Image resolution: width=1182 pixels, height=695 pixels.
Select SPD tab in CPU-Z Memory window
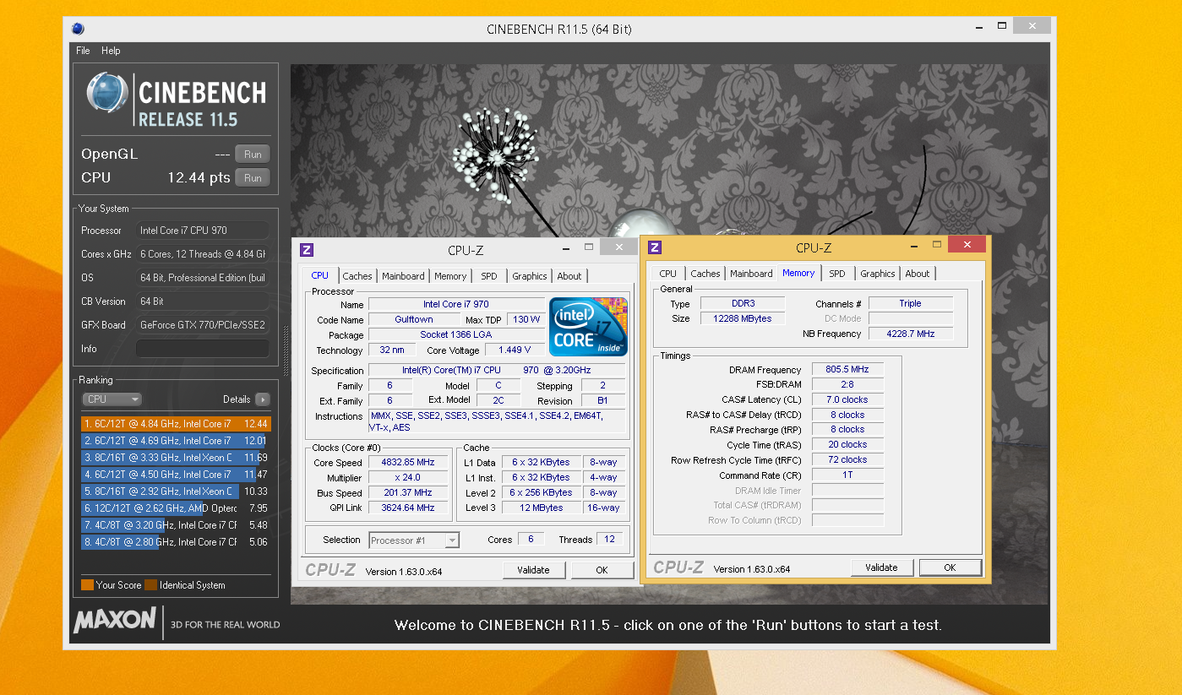[x=837, y=274]
